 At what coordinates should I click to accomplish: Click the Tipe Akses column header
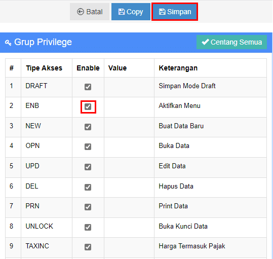coord(44,68)
